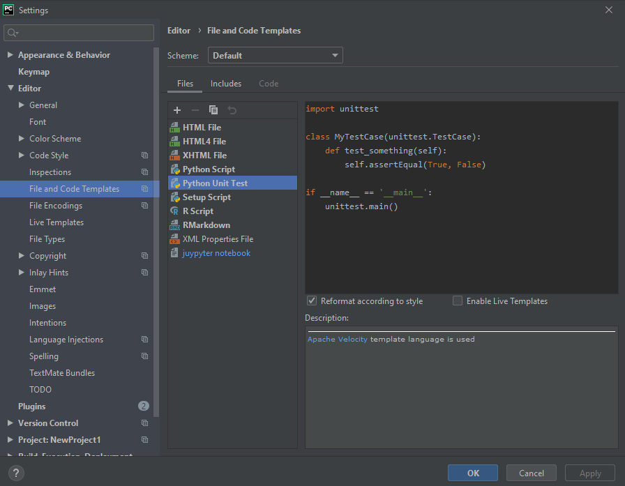Viewport: 625px width, 486px height.
Task: Click the help question mark icon
Action: point(15,473)
